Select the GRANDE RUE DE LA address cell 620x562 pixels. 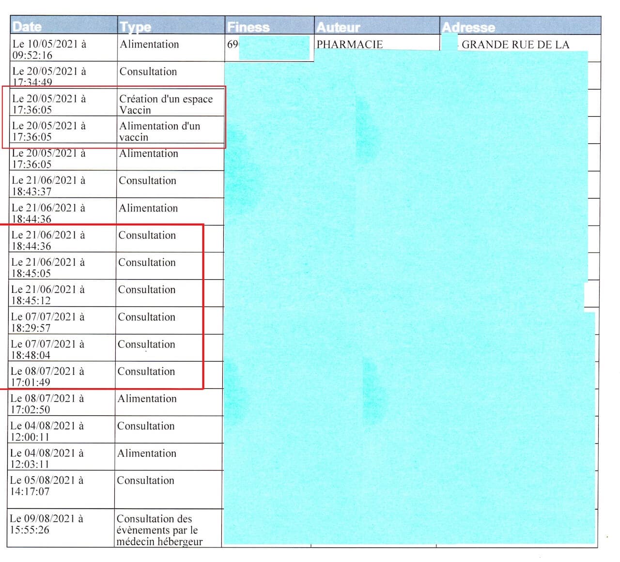515,45
